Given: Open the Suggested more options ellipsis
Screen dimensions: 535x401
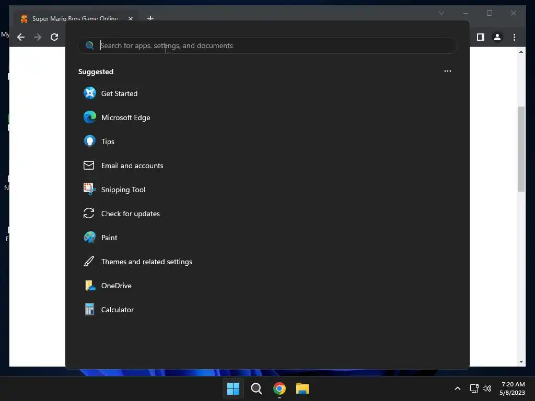Looking at the screenshot, I should (448, 71).
